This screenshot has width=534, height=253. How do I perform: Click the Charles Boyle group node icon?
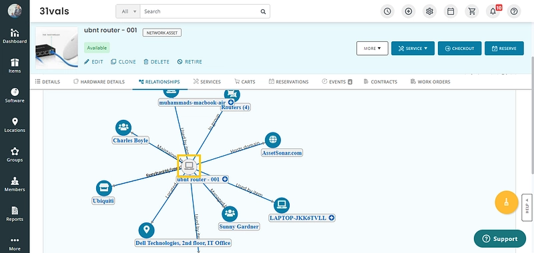[x=123, y=128]
